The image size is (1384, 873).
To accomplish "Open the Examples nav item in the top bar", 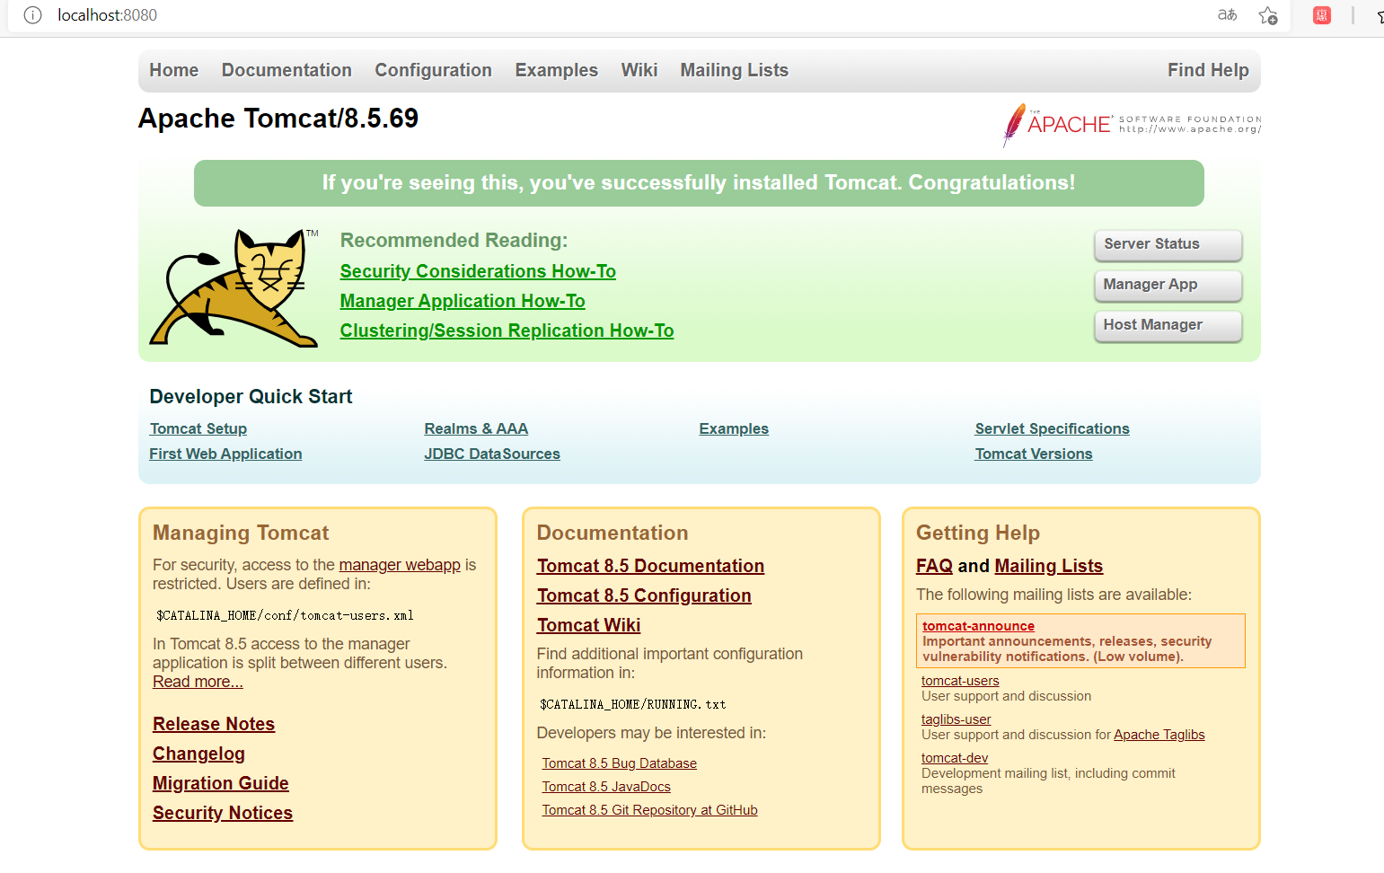I will click(556, 70).
